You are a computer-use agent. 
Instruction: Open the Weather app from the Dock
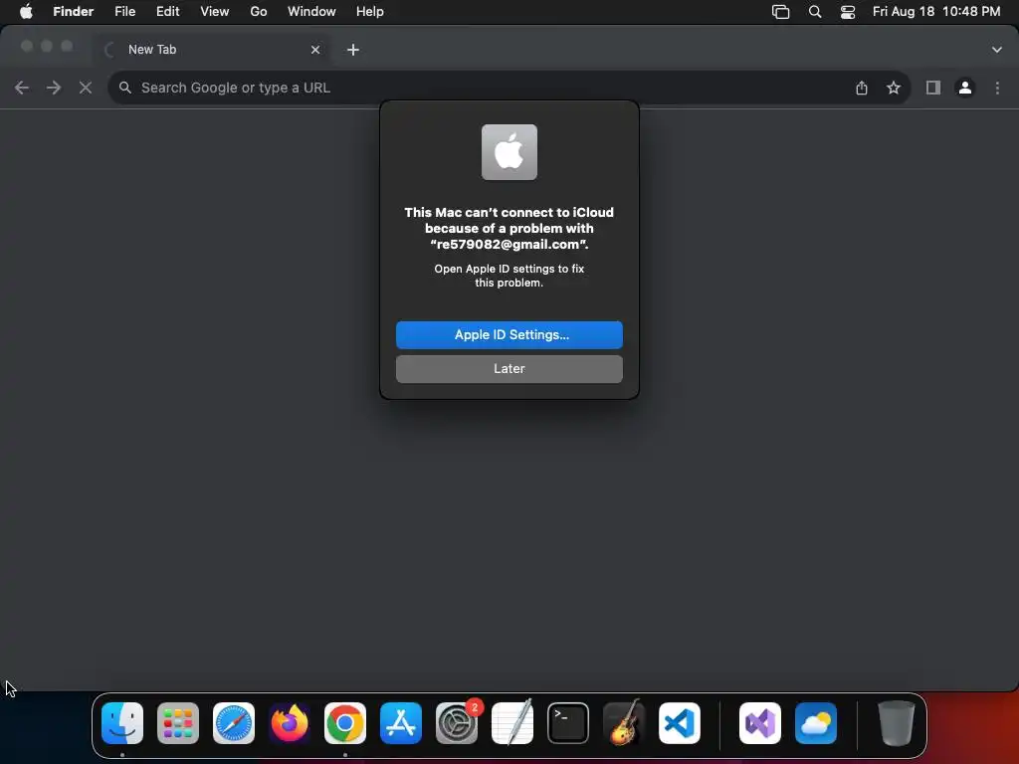coord(816,723)
